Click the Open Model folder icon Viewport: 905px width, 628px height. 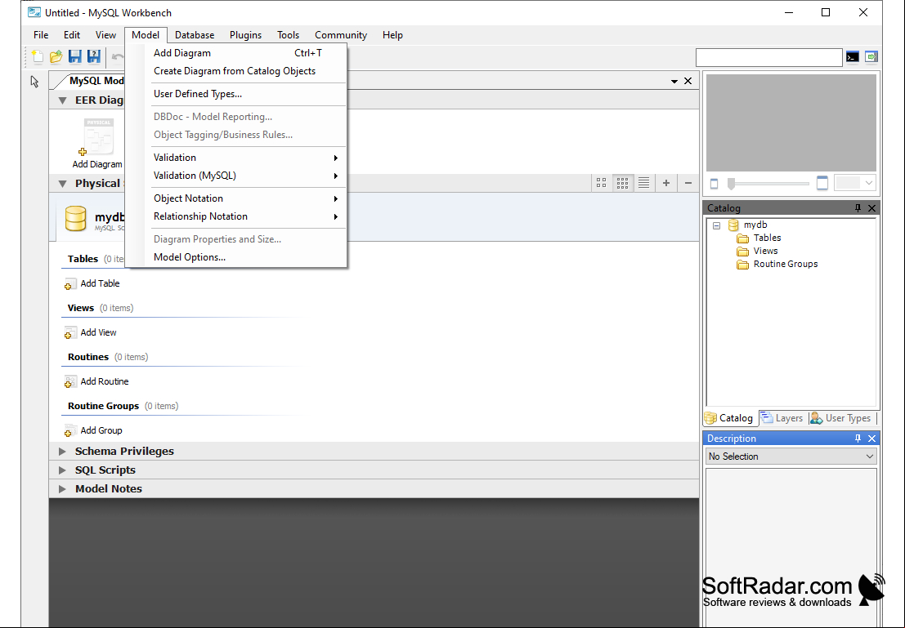pos(56,56)
